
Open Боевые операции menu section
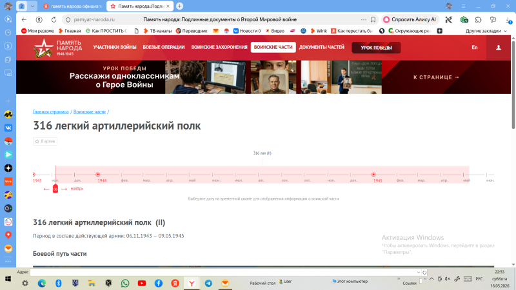164,47
